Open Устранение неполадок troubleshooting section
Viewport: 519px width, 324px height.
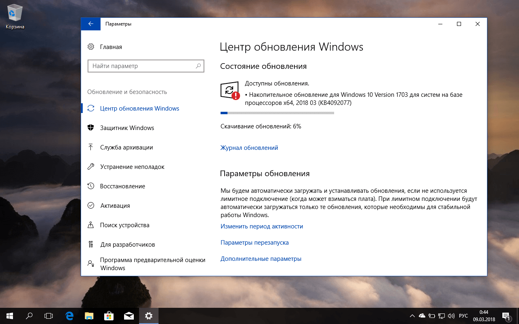click(133, 166)
